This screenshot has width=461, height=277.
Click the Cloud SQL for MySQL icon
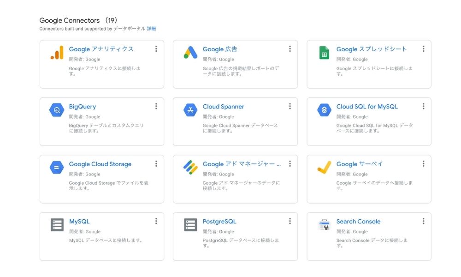pos(324,110)
